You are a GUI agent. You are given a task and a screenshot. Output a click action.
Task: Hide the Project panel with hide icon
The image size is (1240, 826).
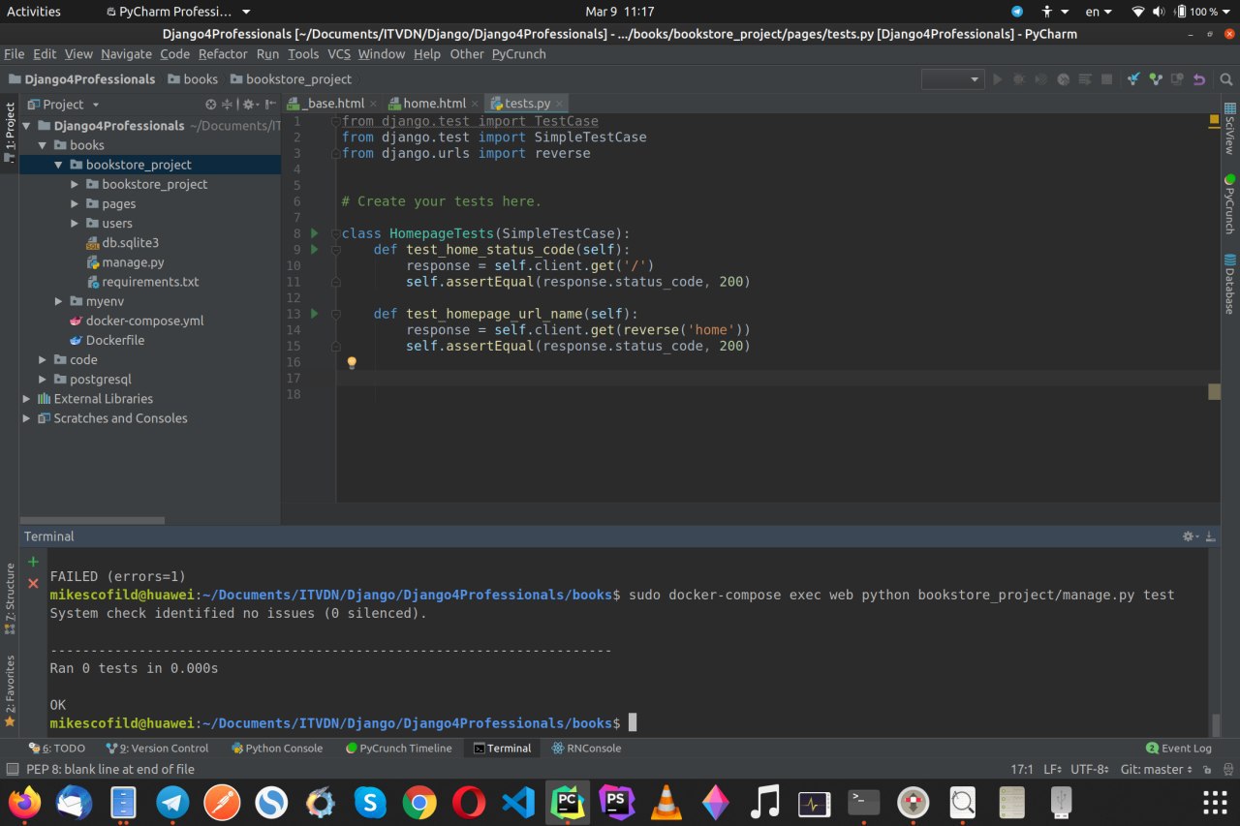(269, 105)
